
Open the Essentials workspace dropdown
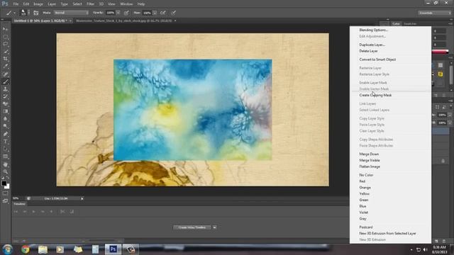(434, 13)
